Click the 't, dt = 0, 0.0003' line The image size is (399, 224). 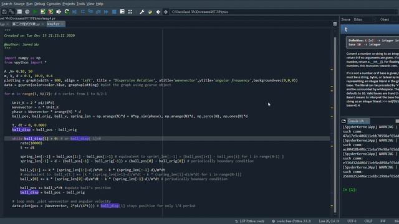(29, 125)
